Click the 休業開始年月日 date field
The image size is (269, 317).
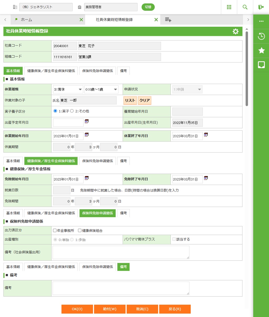(x=68, y=136)
